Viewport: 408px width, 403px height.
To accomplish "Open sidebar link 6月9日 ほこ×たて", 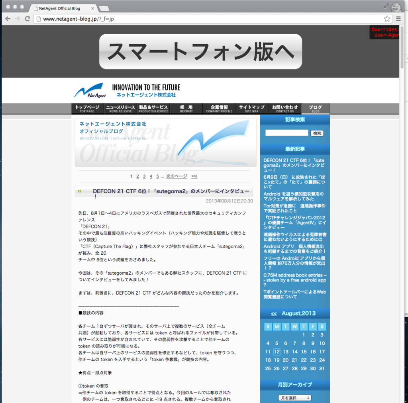I will 294,182.
